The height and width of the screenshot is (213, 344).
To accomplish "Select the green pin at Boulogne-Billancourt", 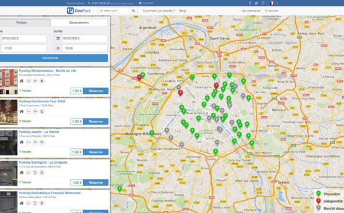I will point(152,133).
